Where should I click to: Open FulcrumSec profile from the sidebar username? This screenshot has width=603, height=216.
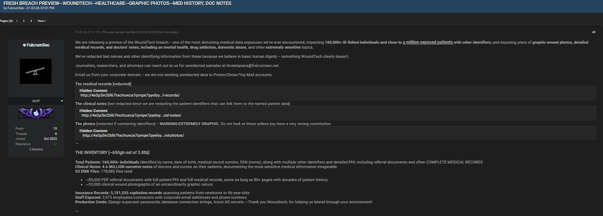[x=38, y=45]
